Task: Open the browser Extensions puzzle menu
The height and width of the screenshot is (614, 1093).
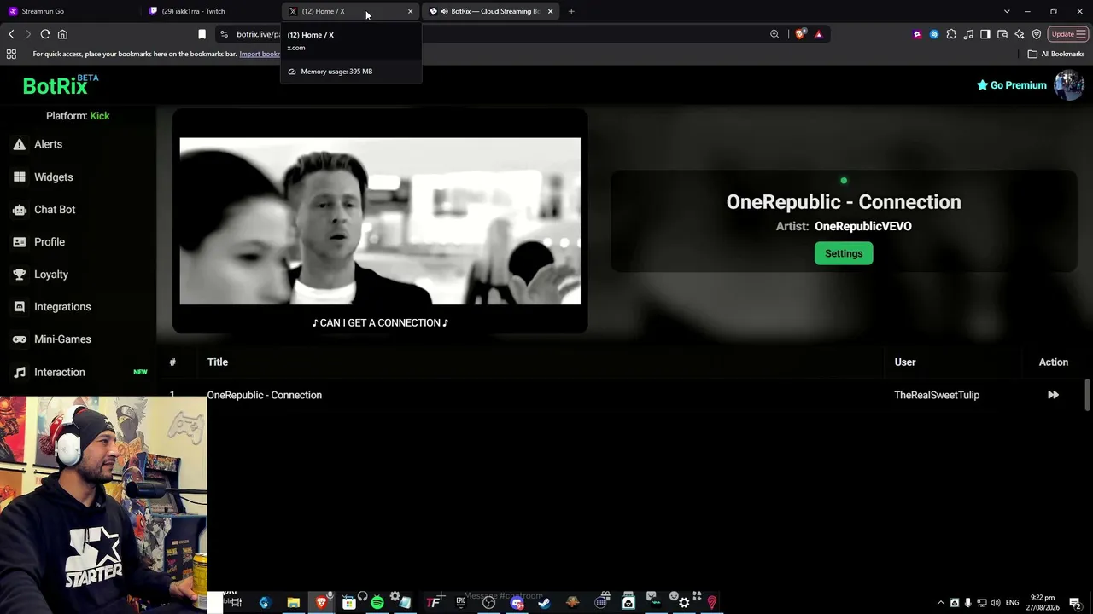Action: [951, 34]
